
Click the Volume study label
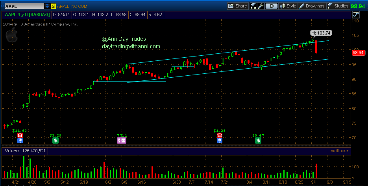click(12, 151)
